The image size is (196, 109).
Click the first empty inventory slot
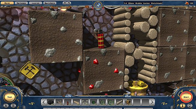coord(137,102)
